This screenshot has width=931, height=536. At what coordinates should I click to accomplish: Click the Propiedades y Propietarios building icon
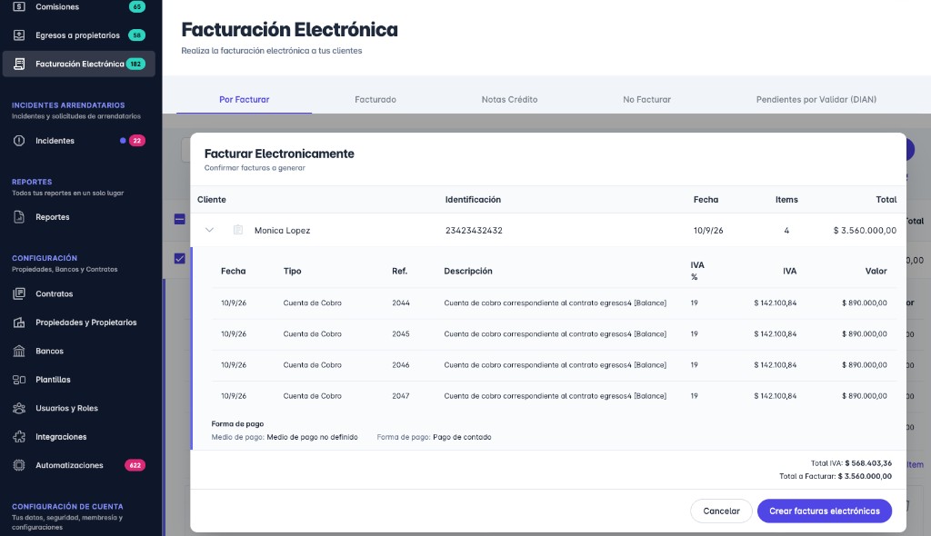click(19, 323)
